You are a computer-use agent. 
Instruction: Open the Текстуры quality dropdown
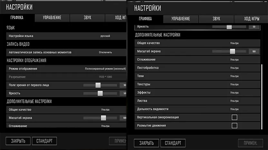(x=234, y=84)
